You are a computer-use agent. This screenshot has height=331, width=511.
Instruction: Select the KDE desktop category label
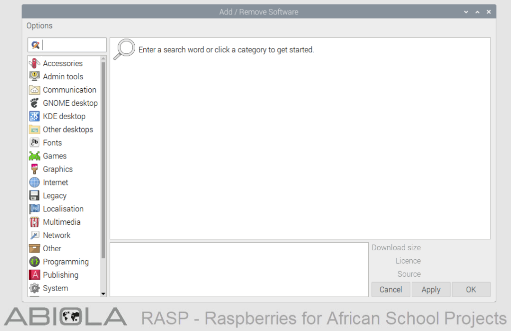(64, 116)
